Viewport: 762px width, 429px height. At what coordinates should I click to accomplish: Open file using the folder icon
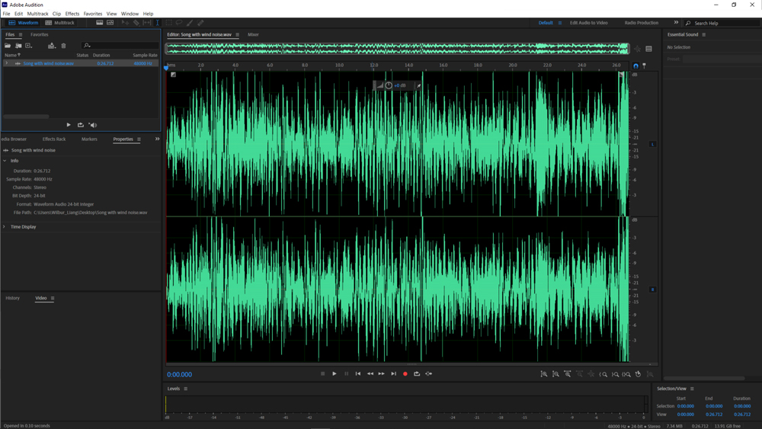[x=8, y=46]
